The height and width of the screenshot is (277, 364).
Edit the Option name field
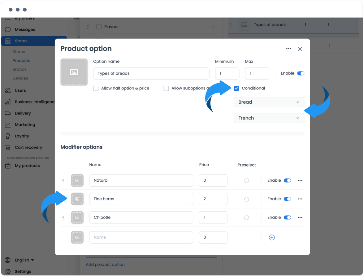151,73
